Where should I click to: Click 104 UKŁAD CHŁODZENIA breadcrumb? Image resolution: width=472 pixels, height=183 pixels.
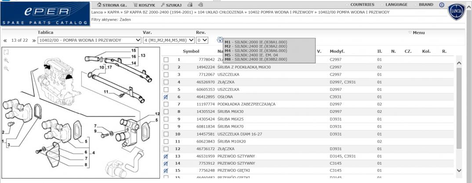click(221, 12)
